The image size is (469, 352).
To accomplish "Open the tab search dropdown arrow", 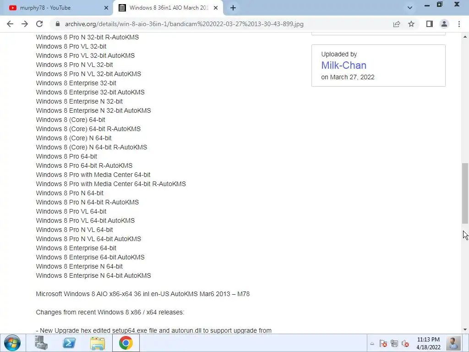I will (410, 8).
